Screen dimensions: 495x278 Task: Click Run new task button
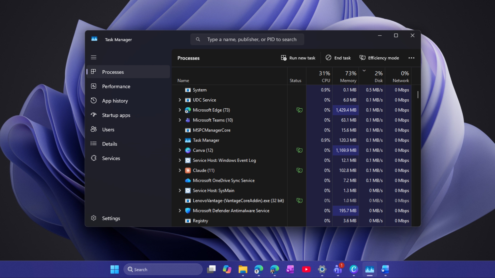298,58
